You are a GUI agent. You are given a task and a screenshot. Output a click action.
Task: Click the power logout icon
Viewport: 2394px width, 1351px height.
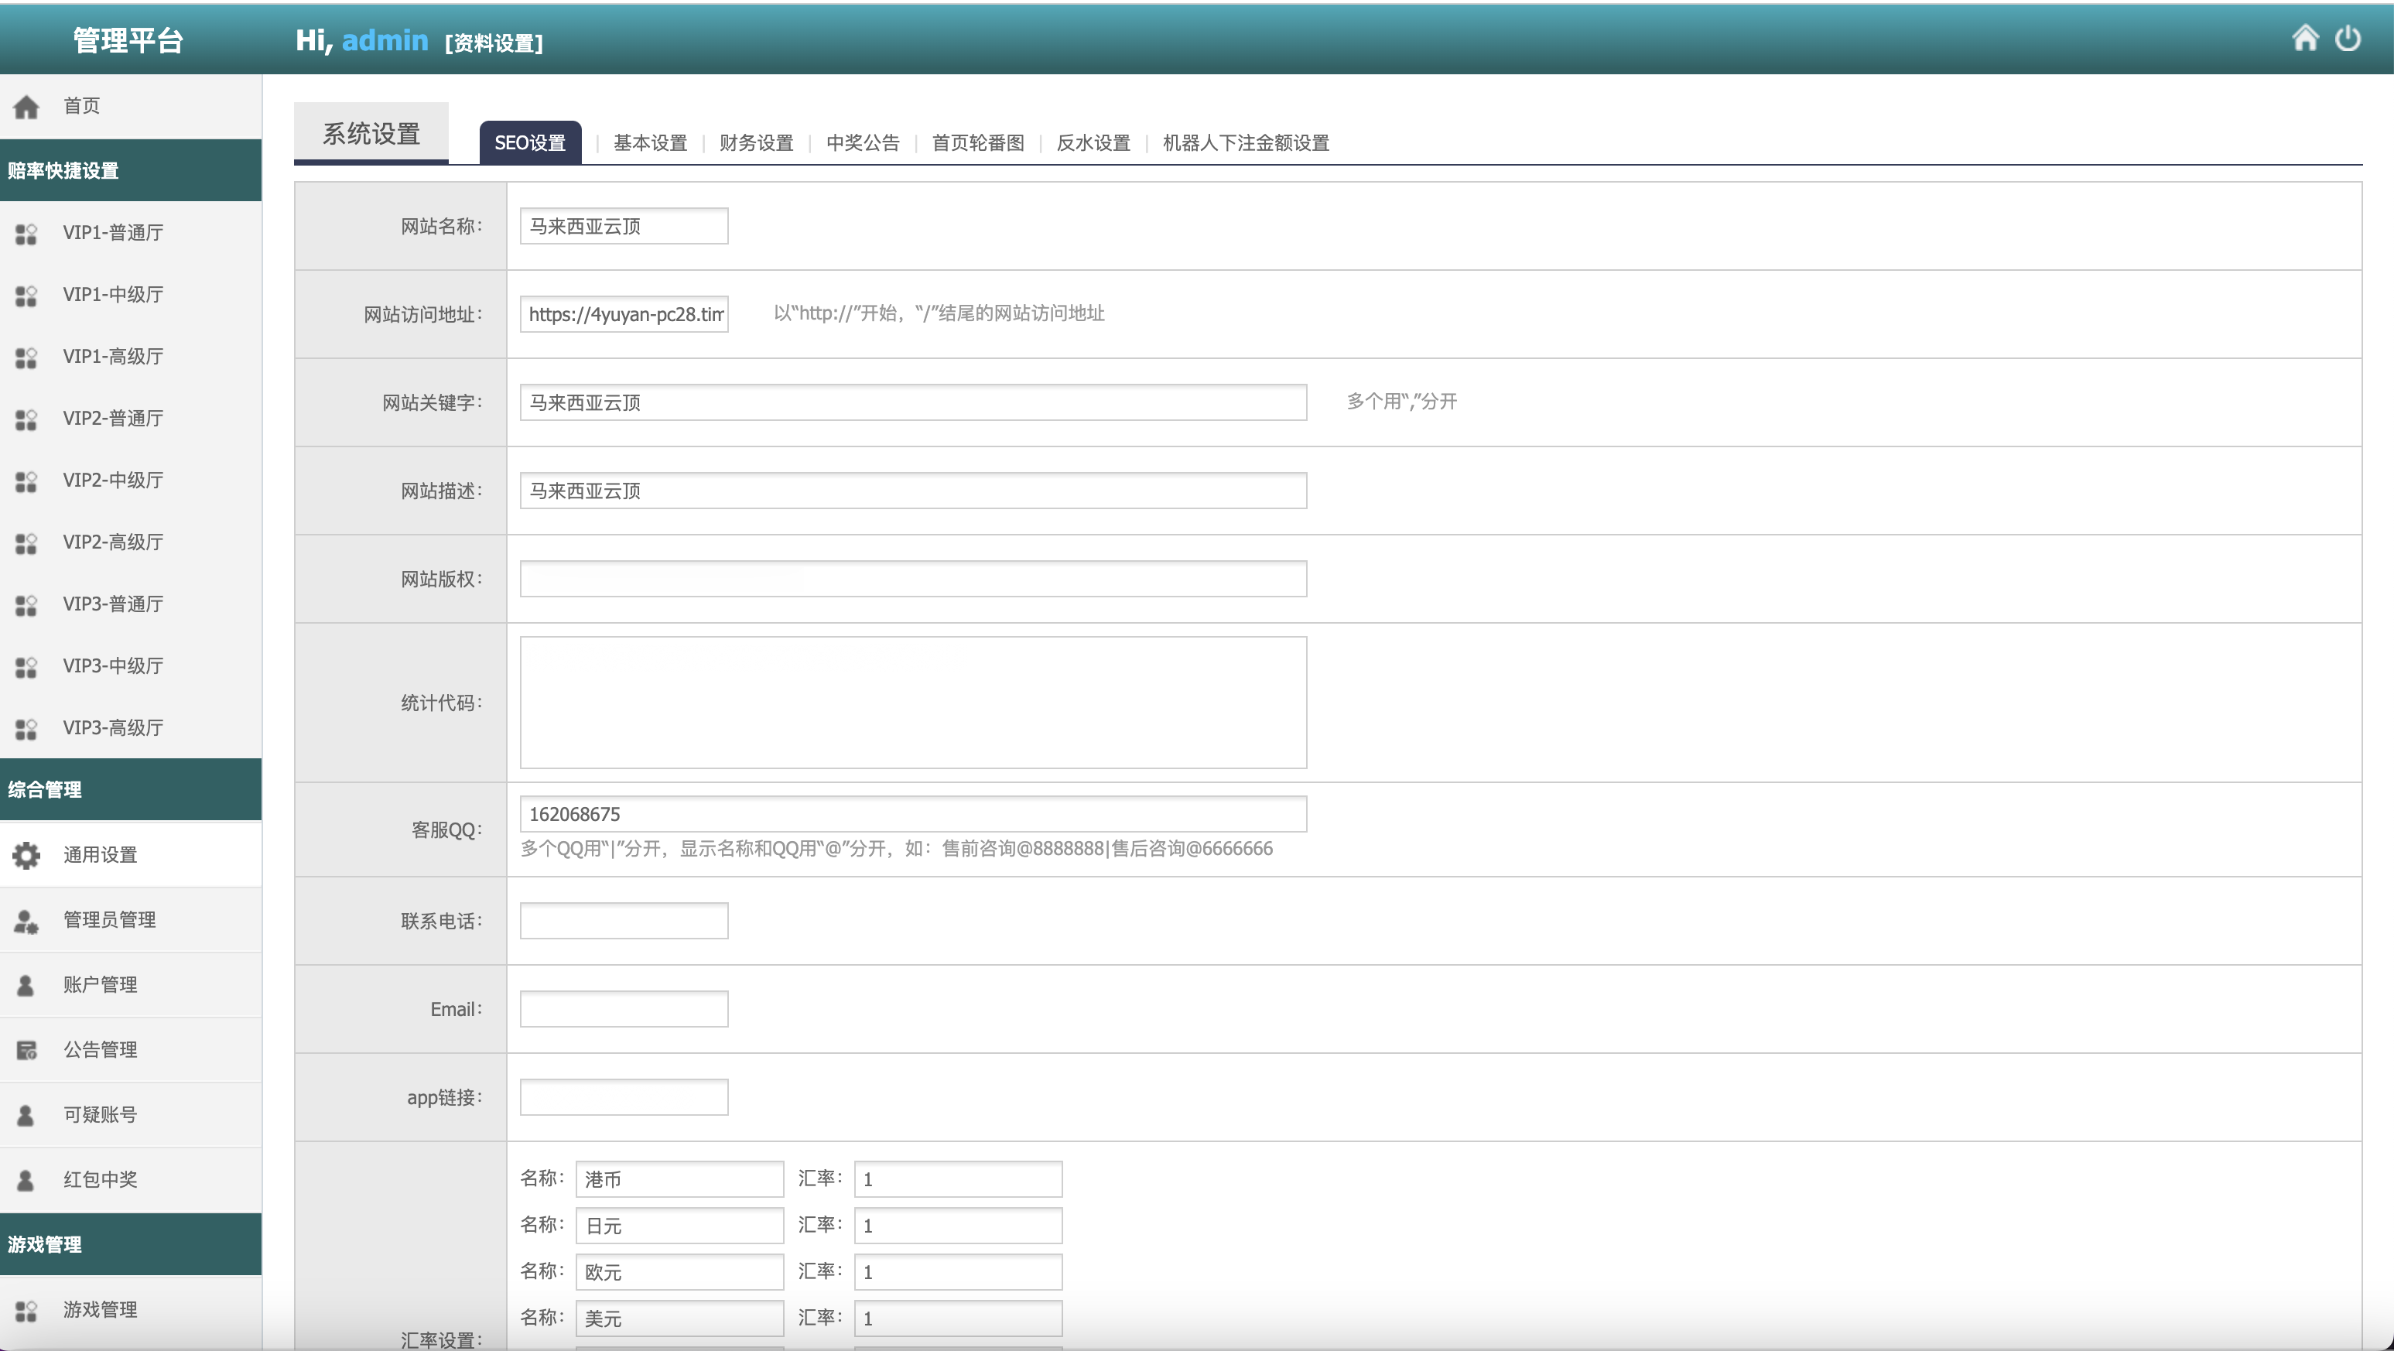click(2348, 38)
